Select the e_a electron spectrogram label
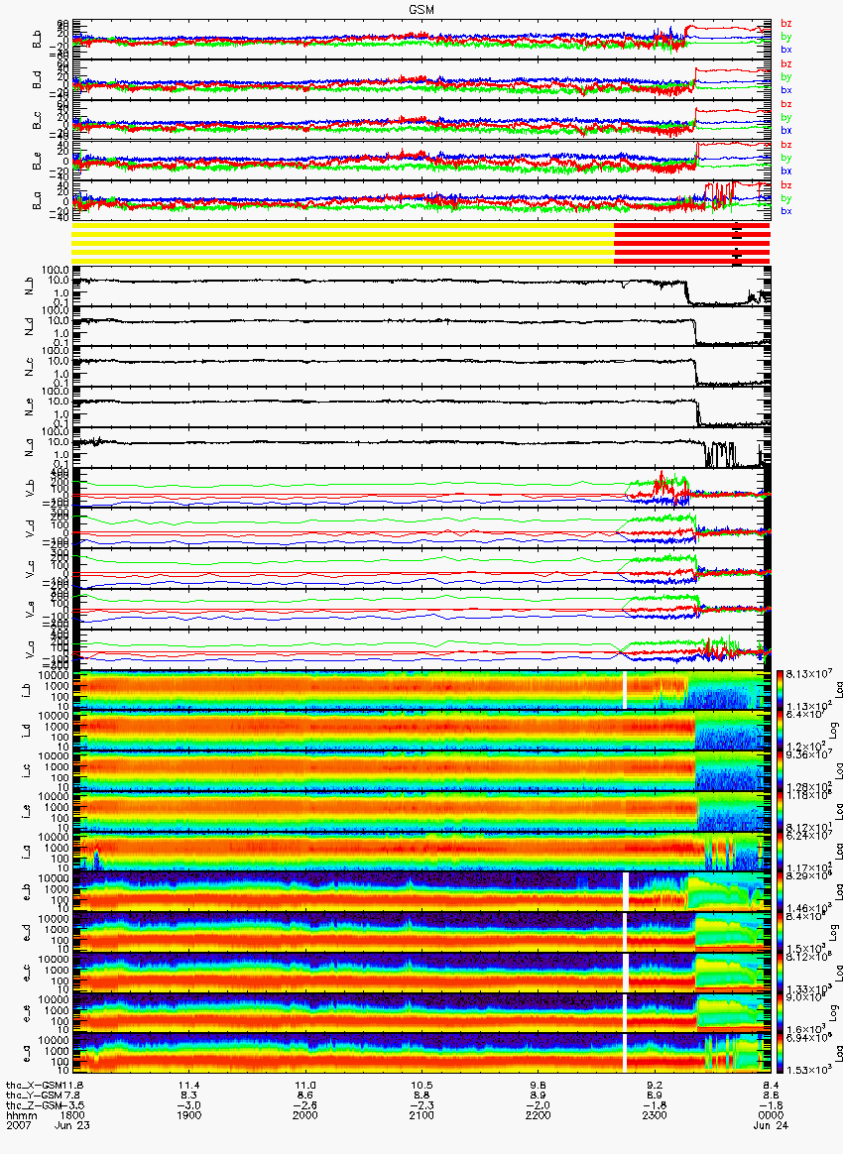Viewport: 843px width, 1154px height. click(x=27, y=1054)
